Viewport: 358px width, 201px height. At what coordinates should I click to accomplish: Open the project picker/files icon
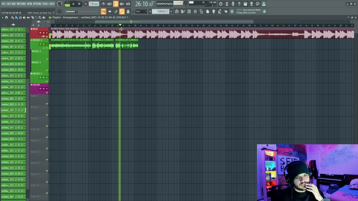tap(208, 11)
